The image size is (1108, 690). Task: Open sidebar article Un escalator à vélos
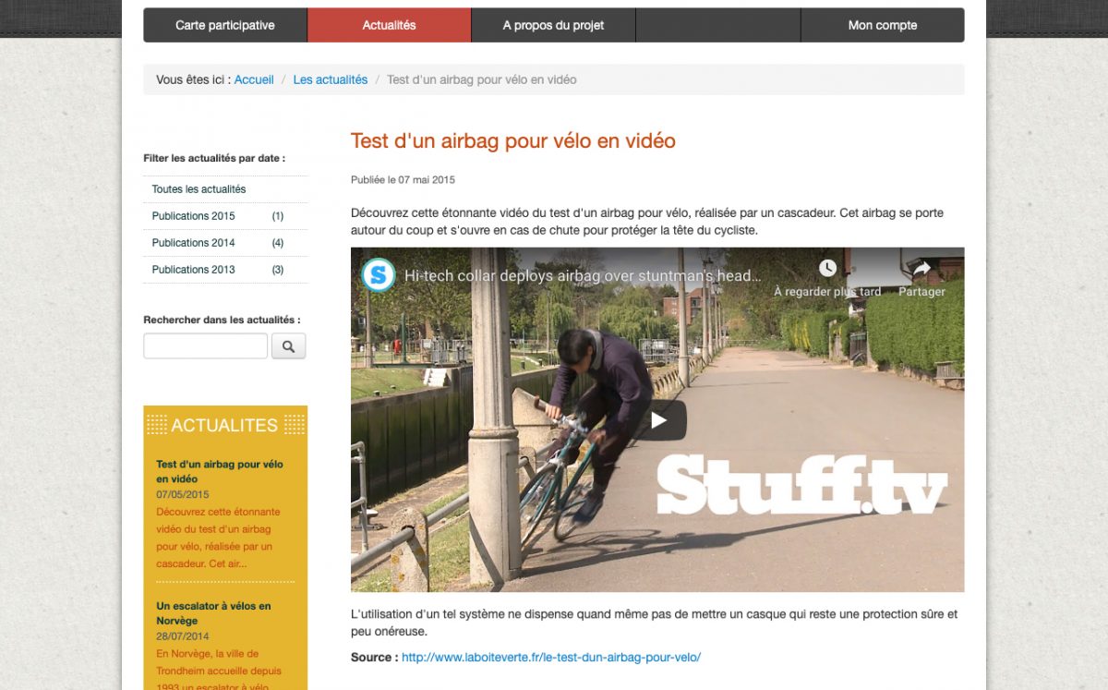[x=213, y=613]
